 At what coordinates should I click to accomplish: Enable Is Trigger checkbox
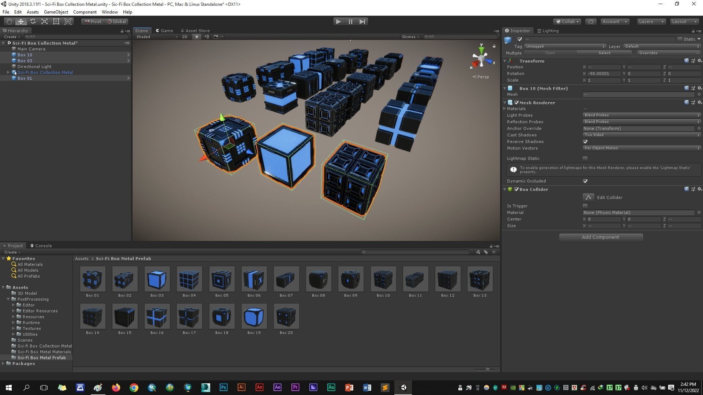[x=585, y=206]
